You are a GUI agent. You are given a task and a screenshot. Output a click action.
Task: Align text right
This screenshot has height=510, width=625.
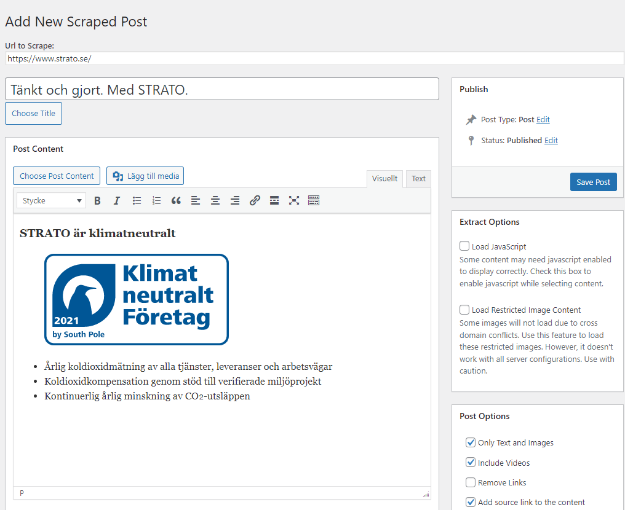(x=235, y=201)
